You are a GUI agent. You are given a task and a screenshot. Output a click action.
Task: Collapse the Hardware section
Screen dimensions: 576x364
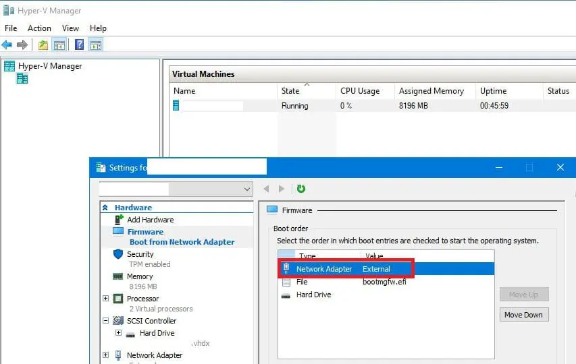[x=105, y=208]
